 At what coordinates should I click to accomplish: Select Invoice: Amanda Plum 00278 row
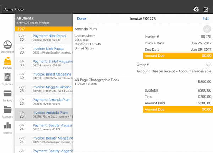pyautogui.click(x=44, y=114)
